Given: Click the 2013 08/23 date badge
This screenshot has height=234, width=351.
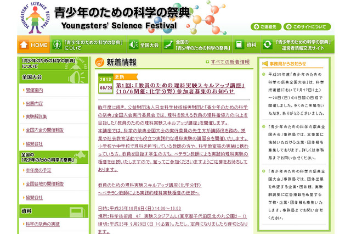Looking at the screenshot, I should point(105,83).
